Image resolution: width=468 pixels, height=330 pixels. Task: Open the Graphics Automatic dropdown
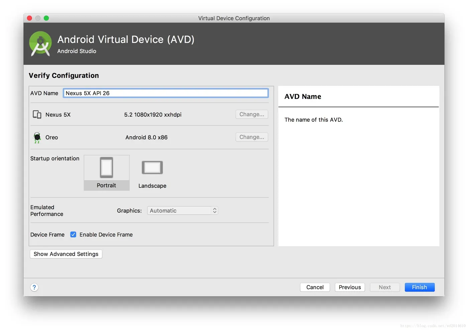[x=183, y=211]
